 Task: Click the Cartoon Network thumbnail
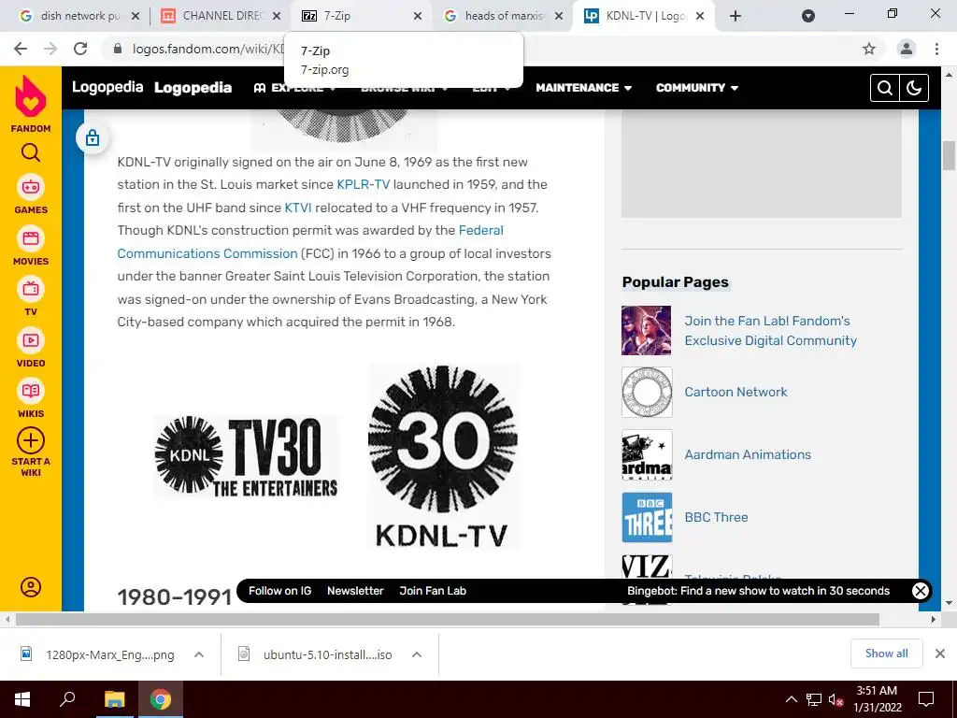(x=647, y=392)
